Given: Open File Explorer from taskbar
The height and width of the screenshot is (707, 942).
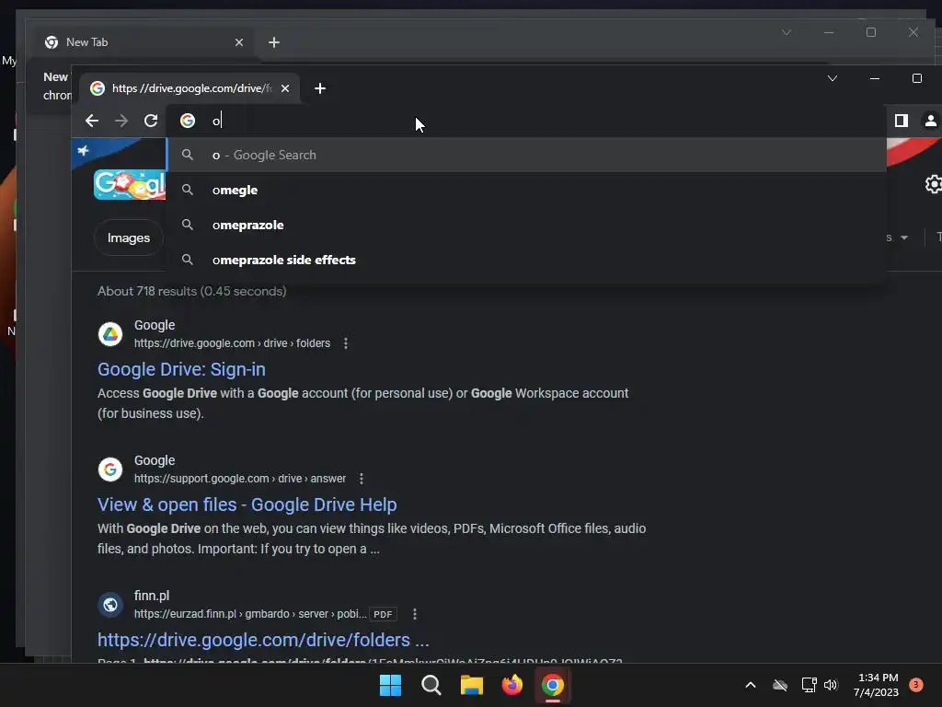Looking at the screenshot, I should pos(472,685).
